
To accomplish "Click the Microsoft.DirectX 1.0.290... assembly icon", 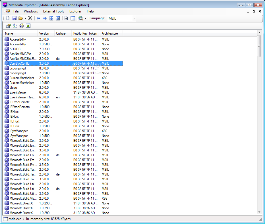I will pos(7,203).
